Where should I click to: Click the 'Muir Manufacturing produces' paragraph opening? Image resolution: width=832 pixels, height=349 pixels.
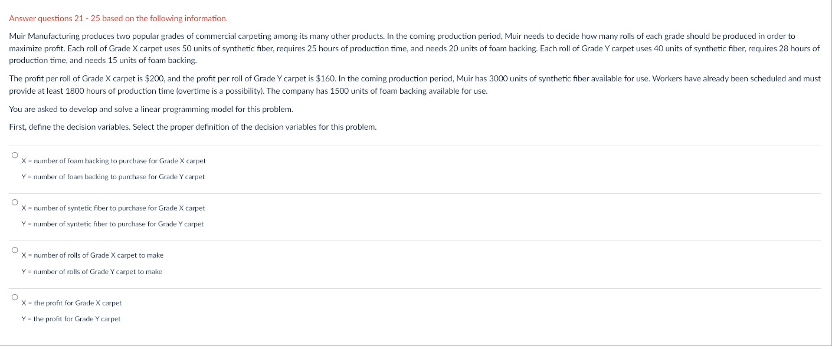(x=59, y=37)
